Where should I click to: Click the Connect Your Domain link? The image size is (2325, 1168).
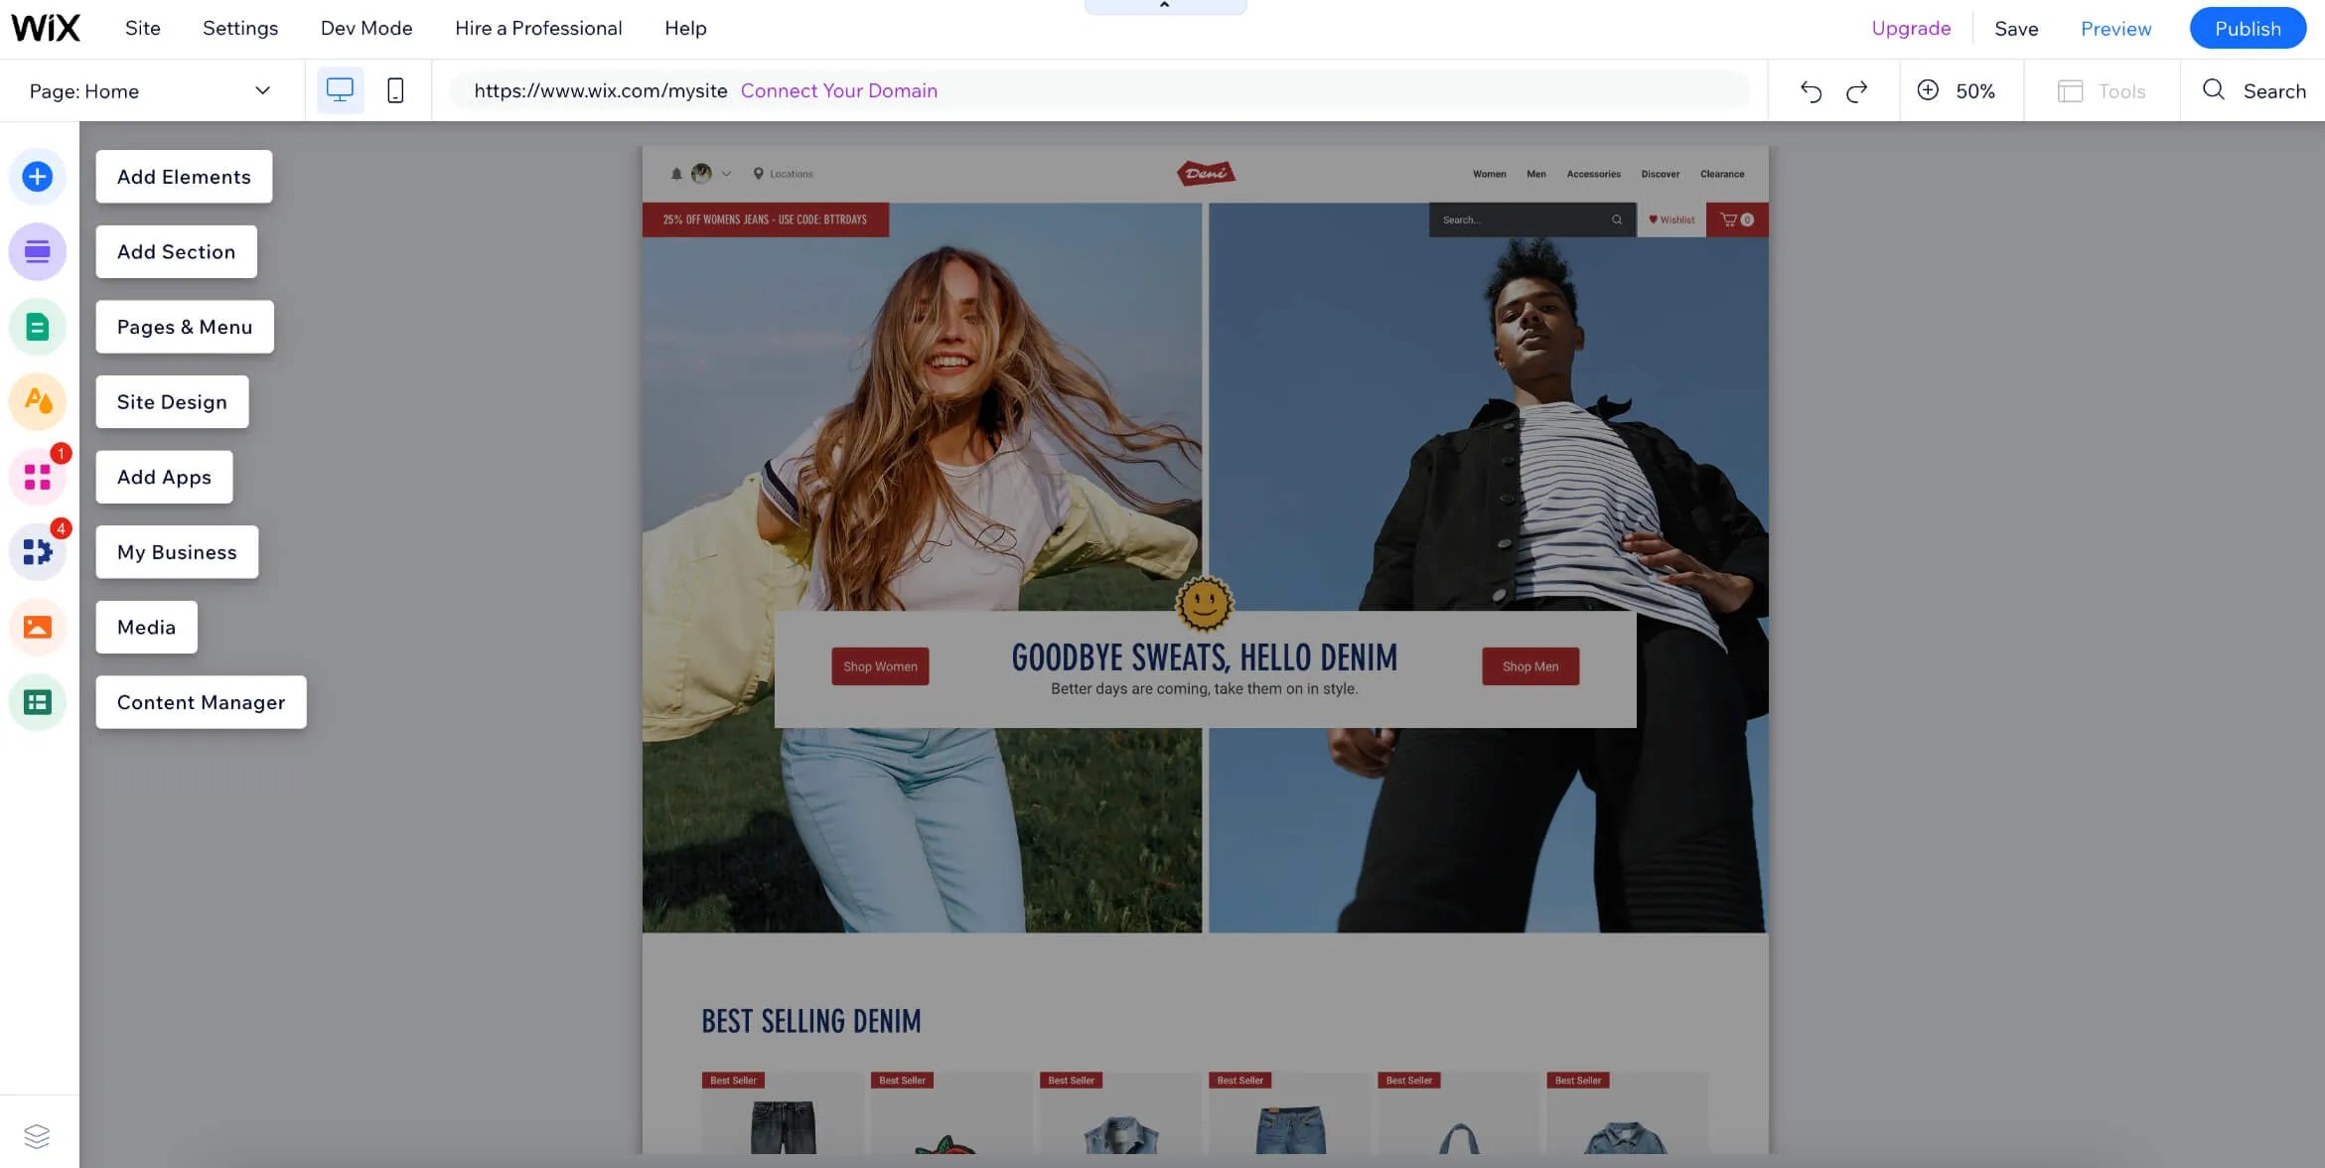[839, 90]
